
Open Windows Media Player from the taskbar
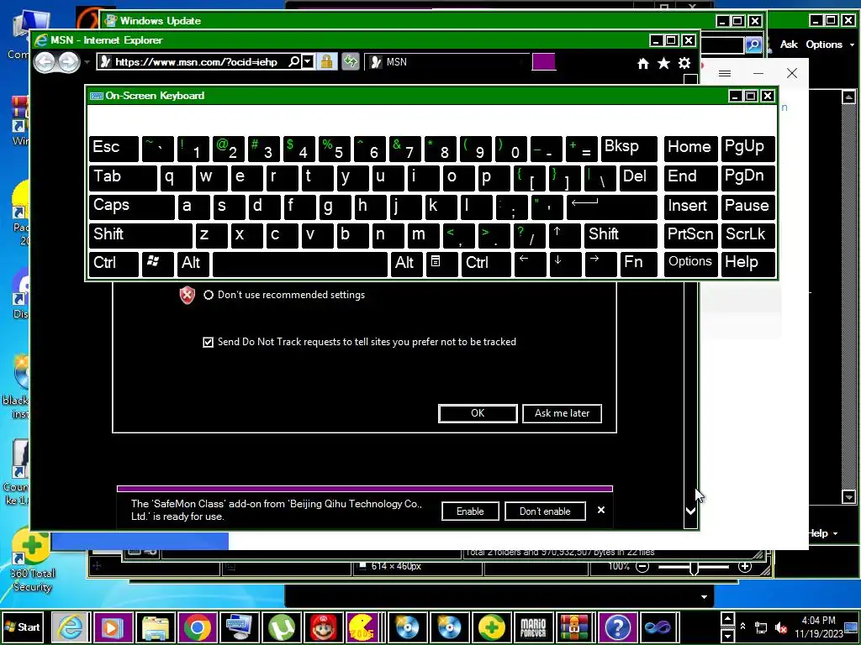(x=113, y=627)
